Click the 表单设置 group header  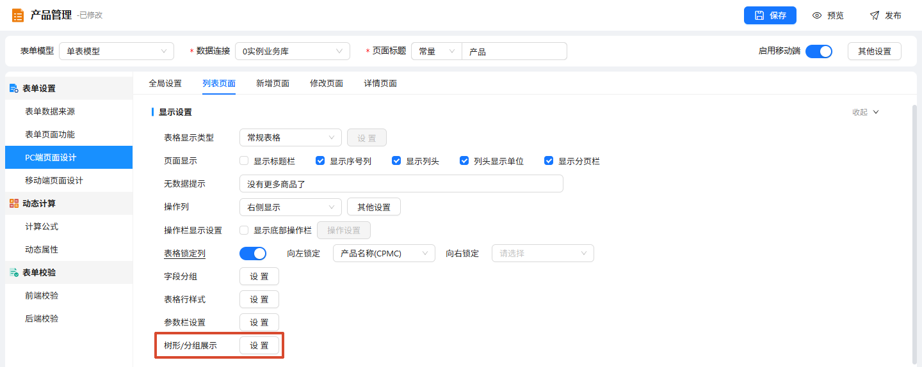coord(69,88)
